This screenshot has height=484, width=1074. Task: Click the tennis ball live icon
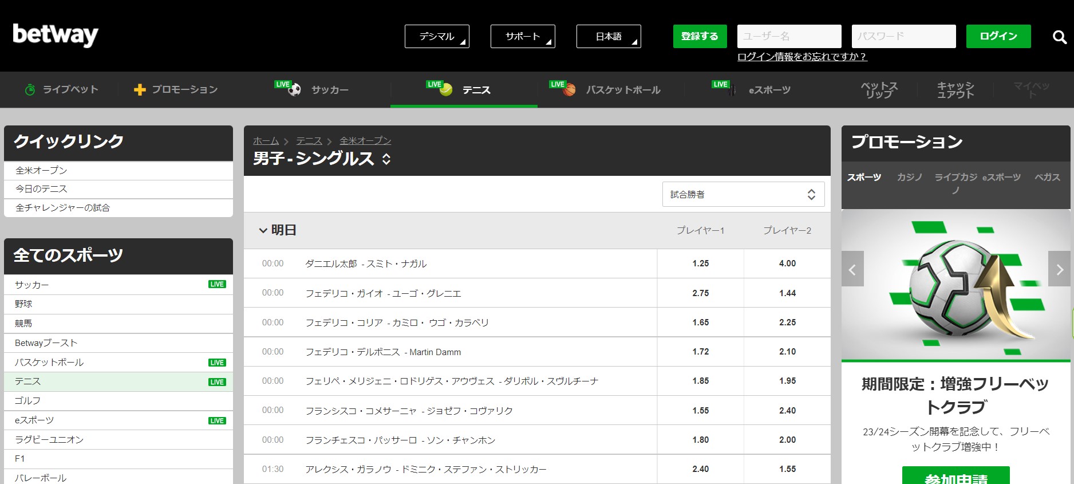[446, 89]
